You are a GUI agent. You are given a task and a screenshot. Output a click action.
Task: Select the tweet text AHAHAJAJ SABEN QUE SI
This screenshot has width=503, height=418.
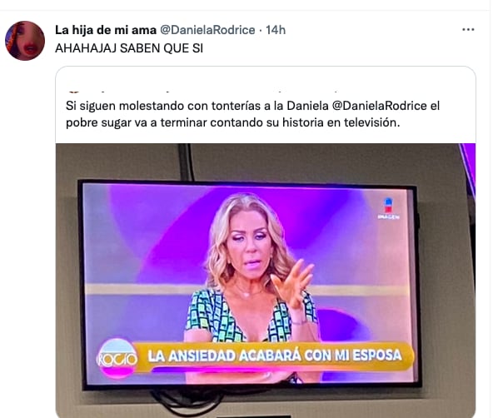click(x=129, y=48)
